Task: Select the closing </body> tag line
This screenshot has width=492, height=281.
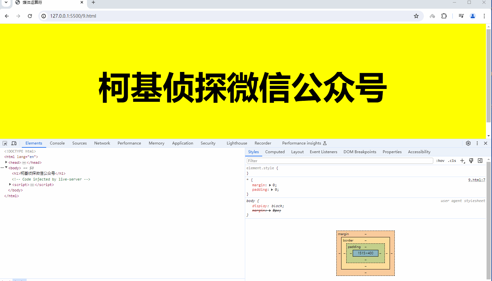Action: (15, 190)
